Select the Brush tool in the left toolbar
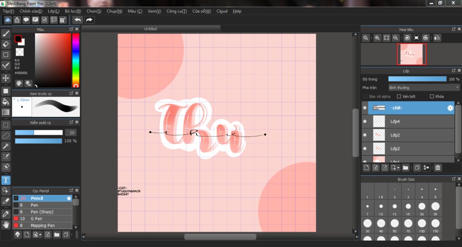462x247 pixels. point(5,33)
